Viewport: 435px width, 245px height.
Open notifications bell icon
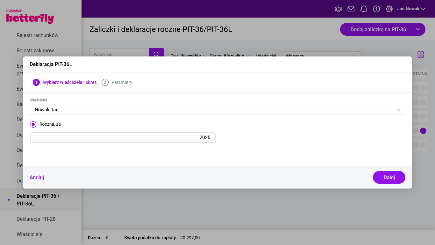tap(364, 9)
